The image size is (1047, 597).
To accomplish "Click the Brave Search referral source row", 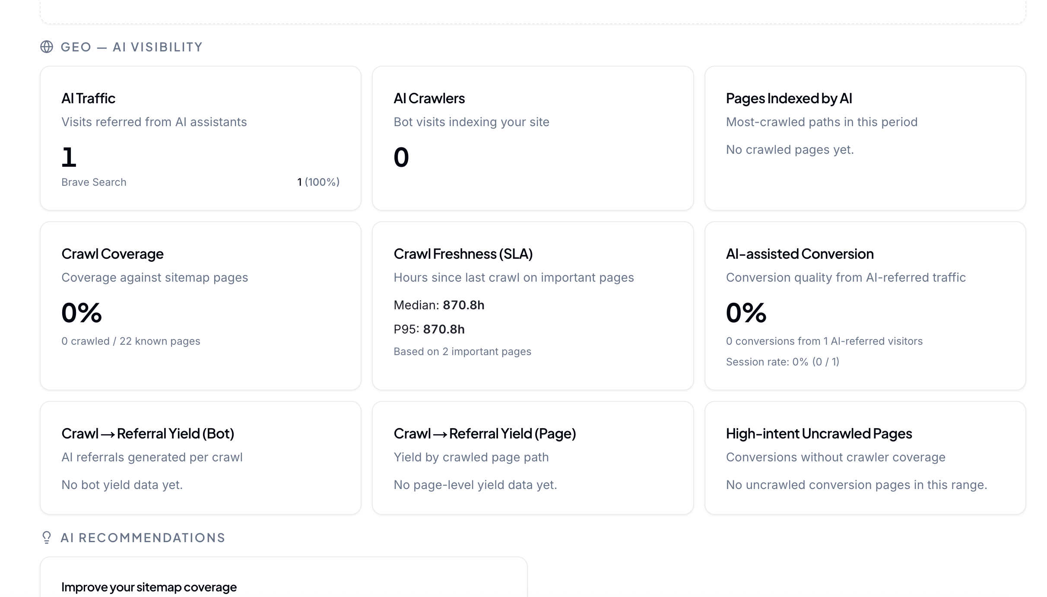I will (200, 182).
